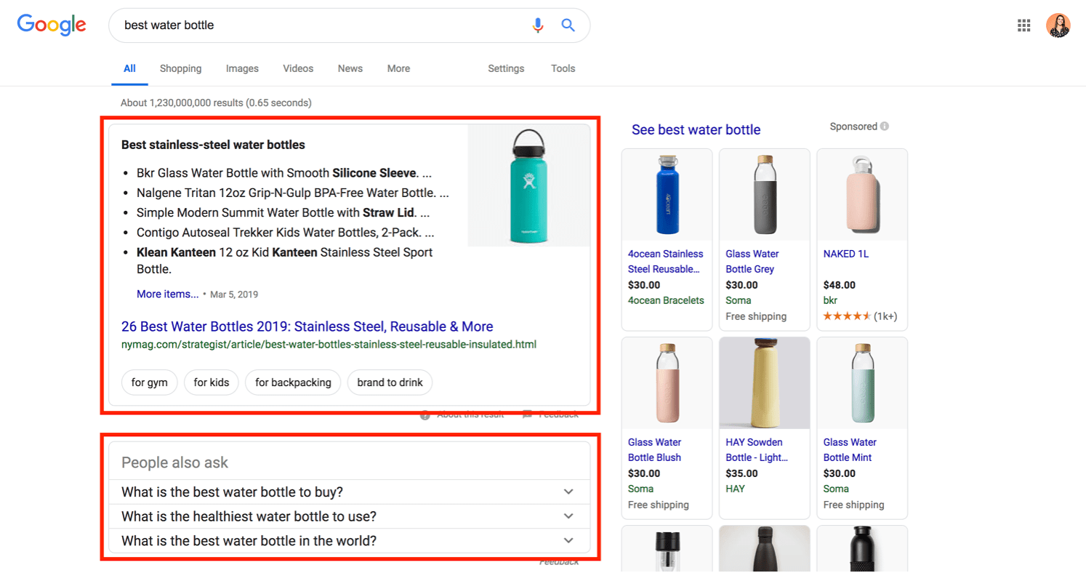Open the More items link
Viewport: 1086px width, 573px height.
coord(167,294)
